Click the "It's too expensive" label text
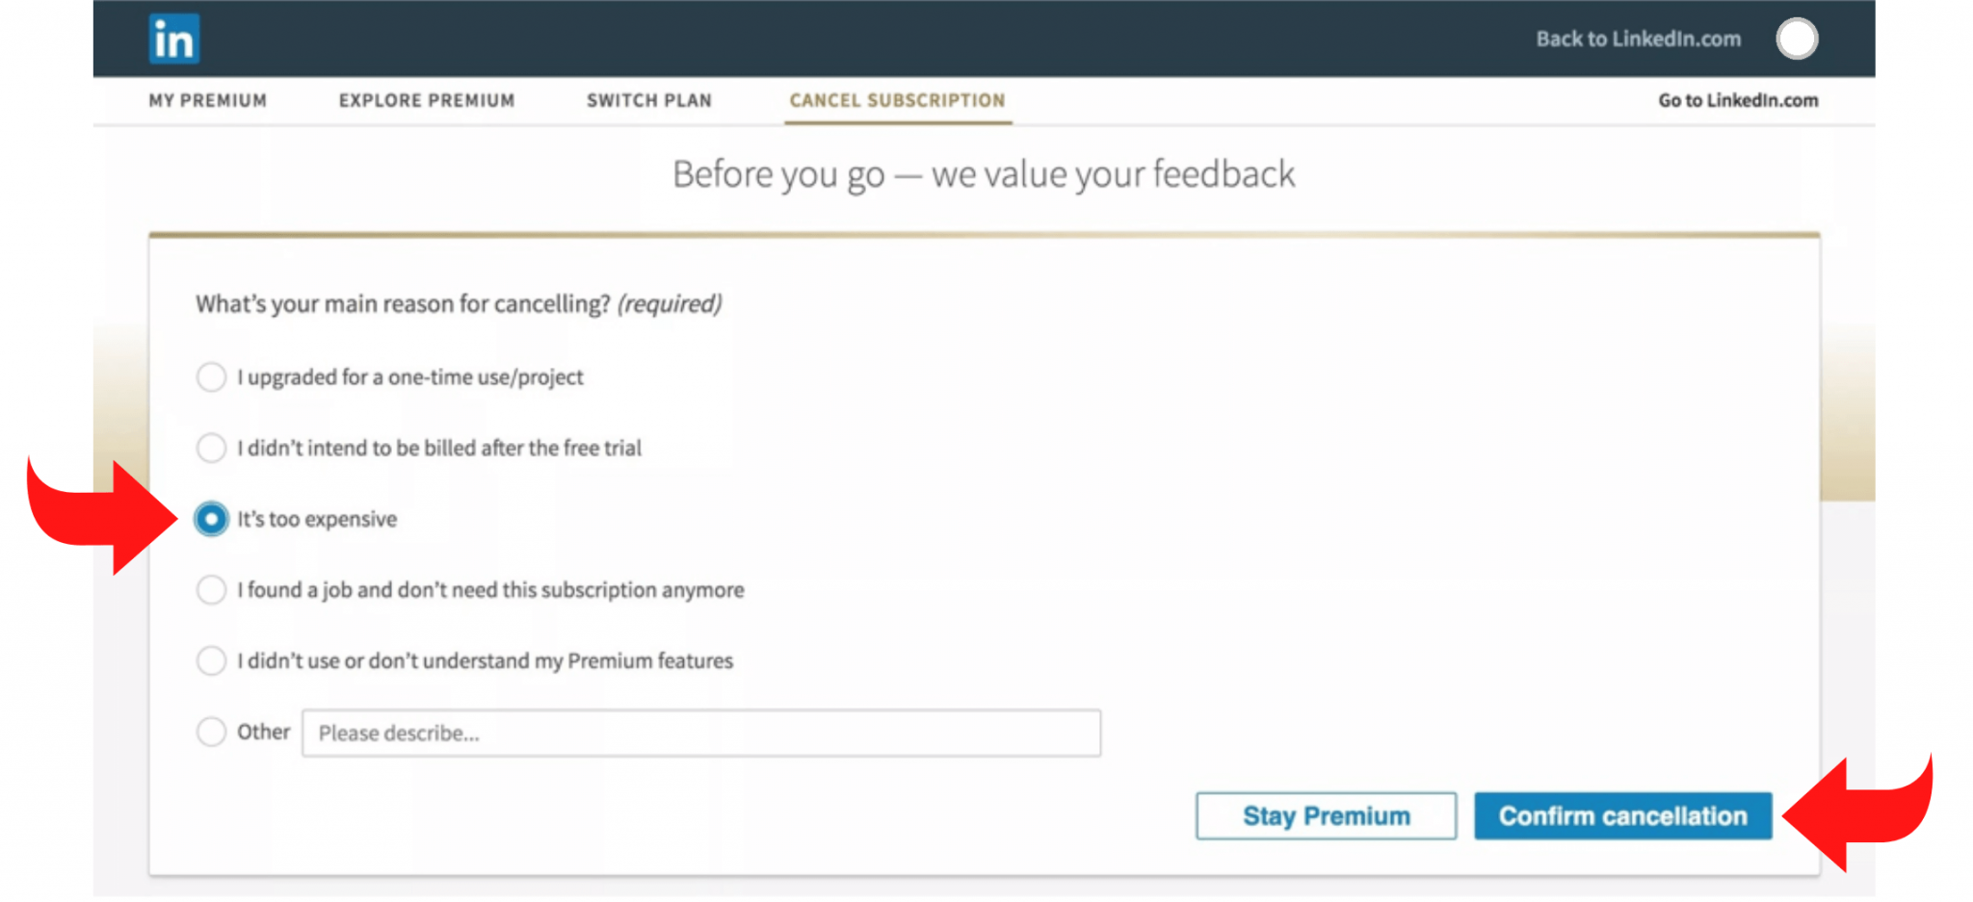Screen dimensions: 1973x902 coord(317,520)
